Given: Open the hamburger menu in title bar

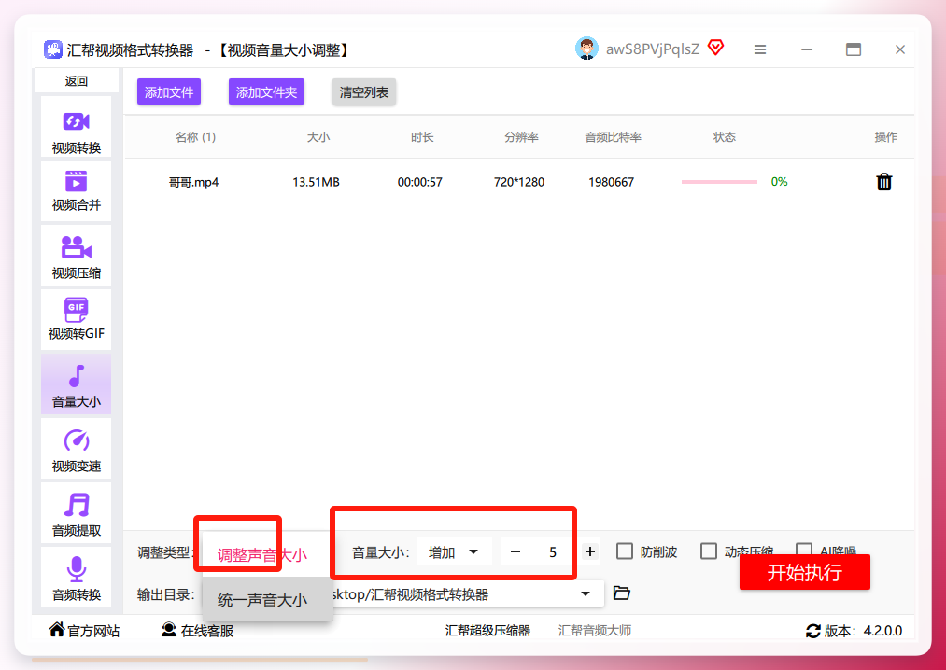Looking at the screenshot, I should coord(760,49).
